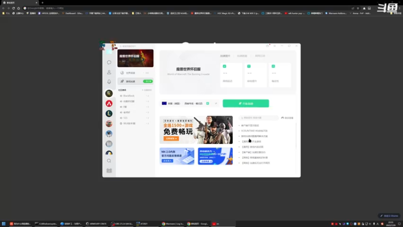Toggle the green checkbox beside route mode
Viewport: 403px width, 227px height.
(x=208, y=103)
